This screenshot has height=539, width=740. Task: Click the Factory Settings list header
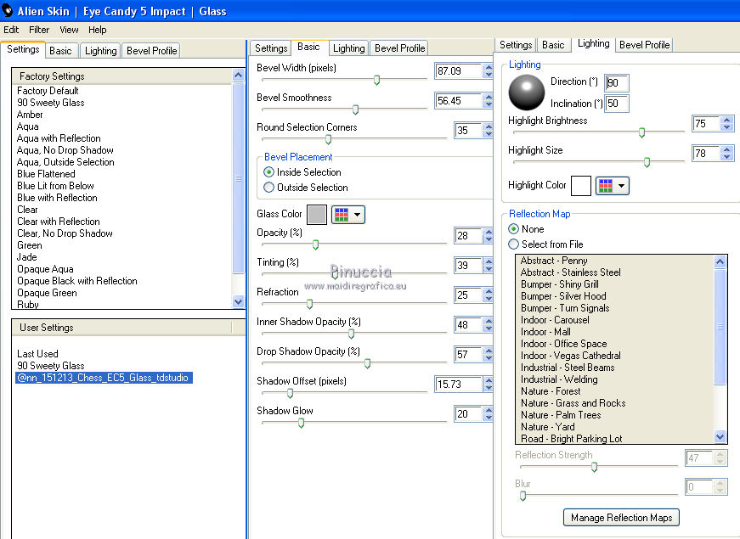click(x=121, y=76)
